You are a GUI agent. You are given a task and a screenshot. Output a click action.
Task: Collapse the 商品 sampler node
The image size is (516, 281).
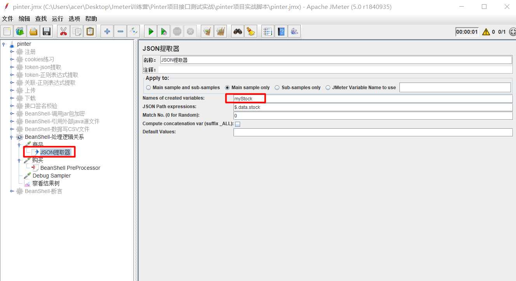point(19,145)
